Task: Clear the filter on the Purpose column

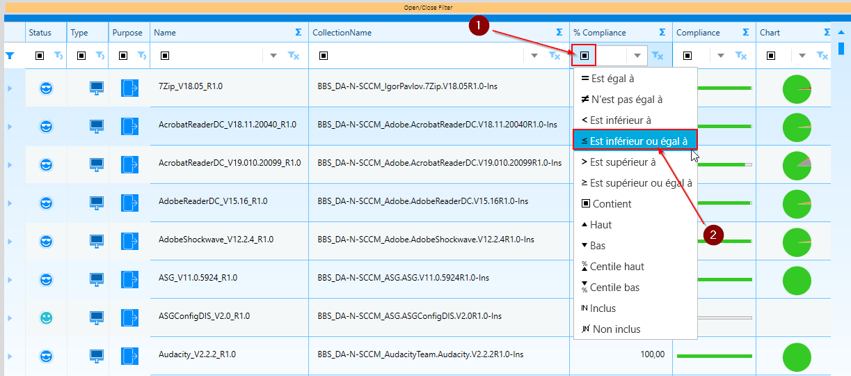Action: [142, 56]
